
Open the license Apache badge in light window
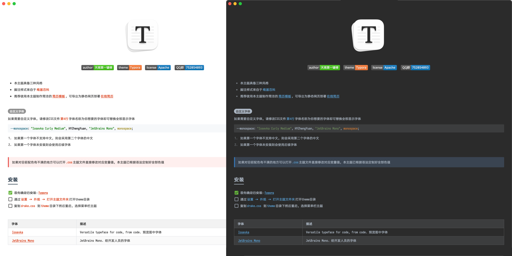158,68
